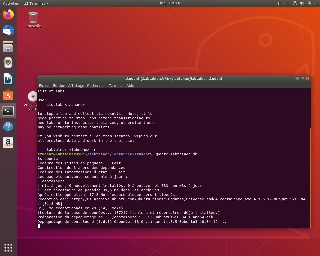320x256 pixels.
Task: Open the Help question mark icon
Action: point(8,127)
